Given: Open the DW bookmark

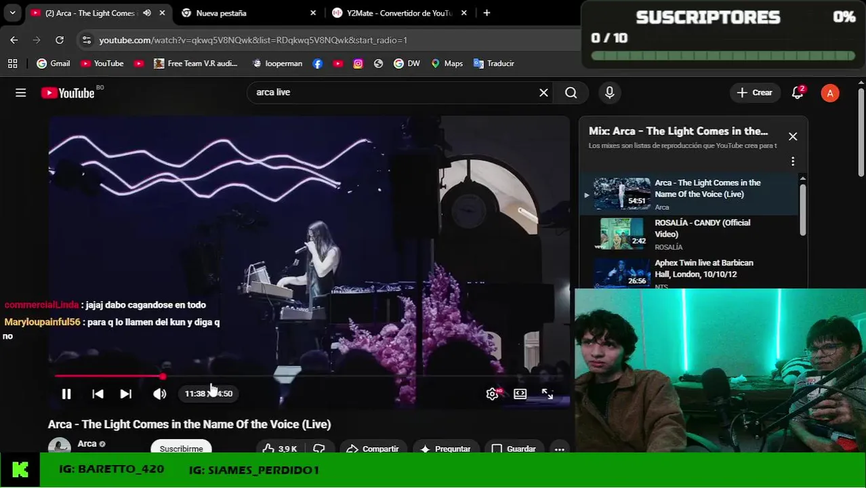Looking at the screenshot, I should [x=407, y=63].
